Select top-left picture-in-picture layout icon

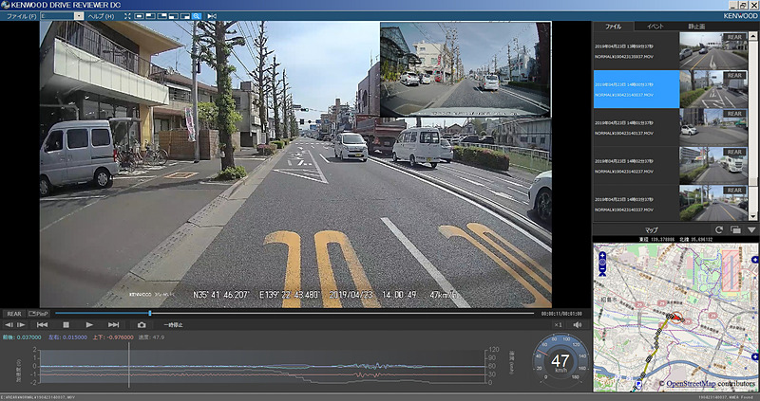point(151,16)
